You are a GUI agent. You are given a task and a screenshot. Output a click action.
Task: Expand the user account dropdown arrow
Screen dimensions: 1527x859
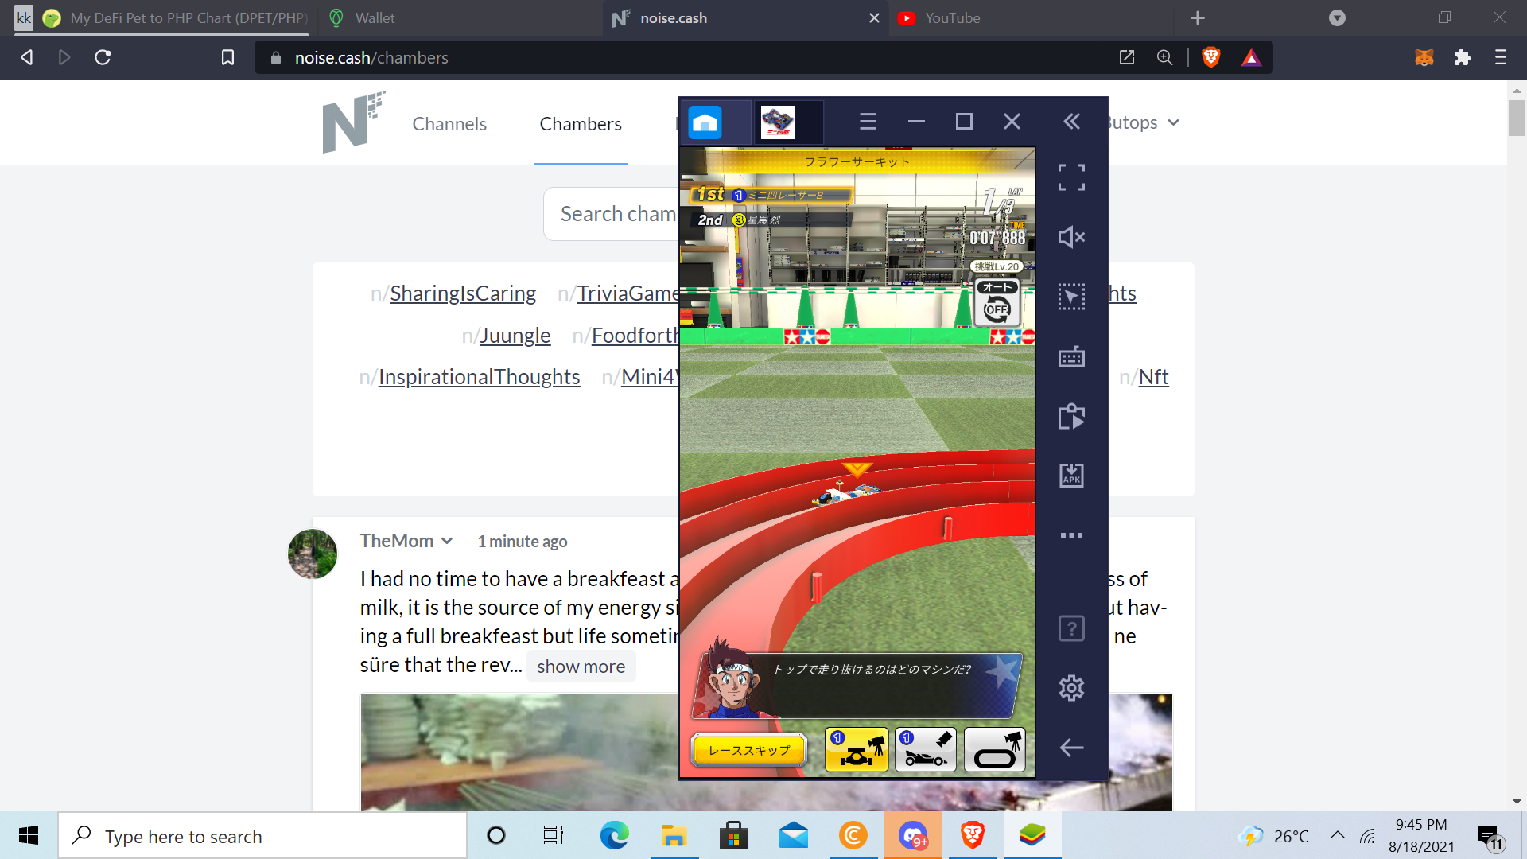1173,122
